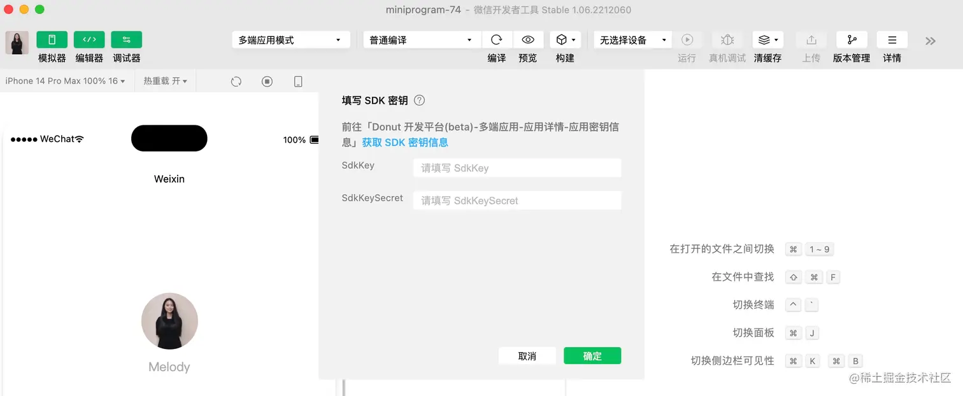Click the user avatar in toolbar

pos(17,43)
